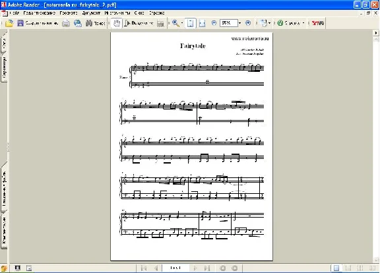Go to last page button
This screenshot has height=273, width=380.
(x=206, y=268)
